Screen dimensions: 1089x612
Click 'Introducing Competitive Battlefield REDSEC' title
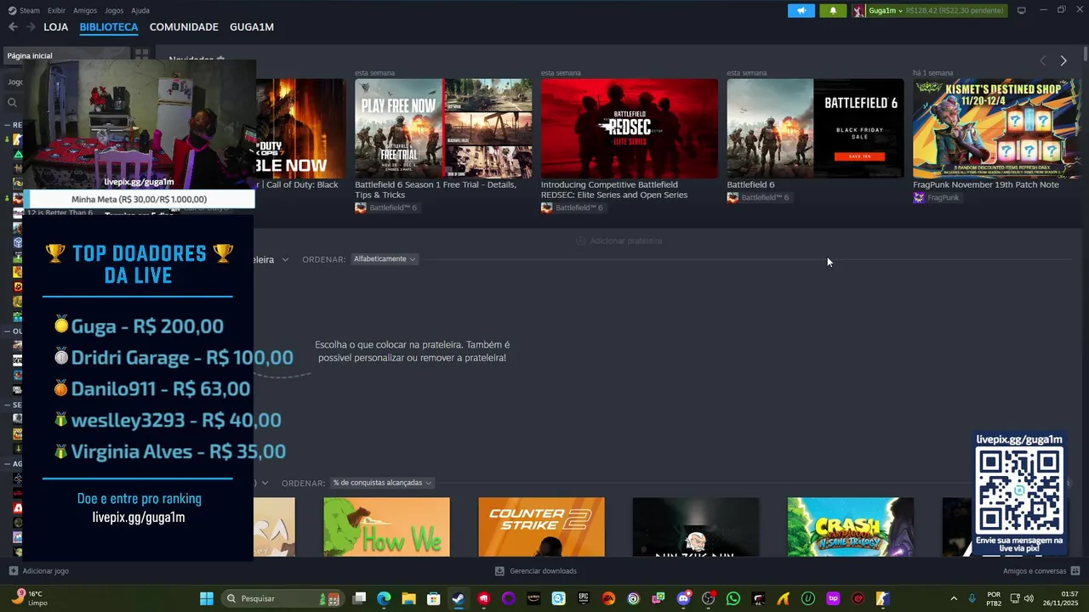(614, 190)
